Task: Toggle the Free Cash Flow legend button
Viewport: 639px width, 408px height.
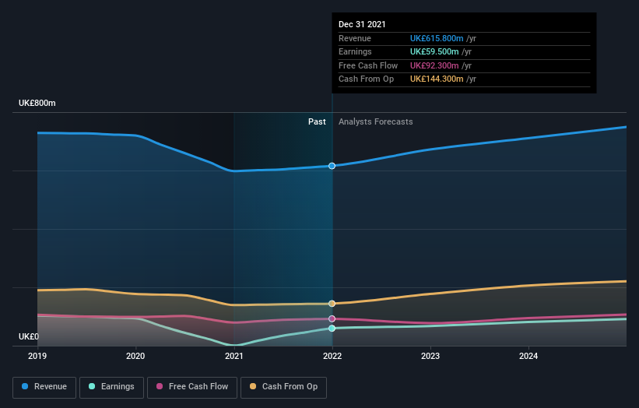Action: pyautogui.click(x=192, y=387)
